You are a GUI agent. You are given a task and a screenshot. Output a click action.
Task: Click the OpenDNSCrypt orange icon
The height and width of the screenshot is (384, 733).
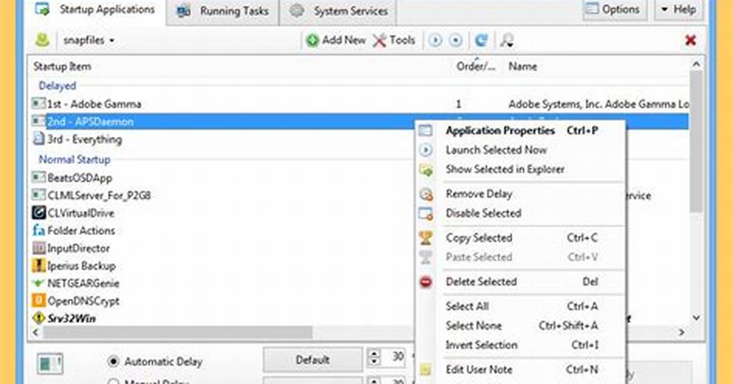(x=39, y=300)
